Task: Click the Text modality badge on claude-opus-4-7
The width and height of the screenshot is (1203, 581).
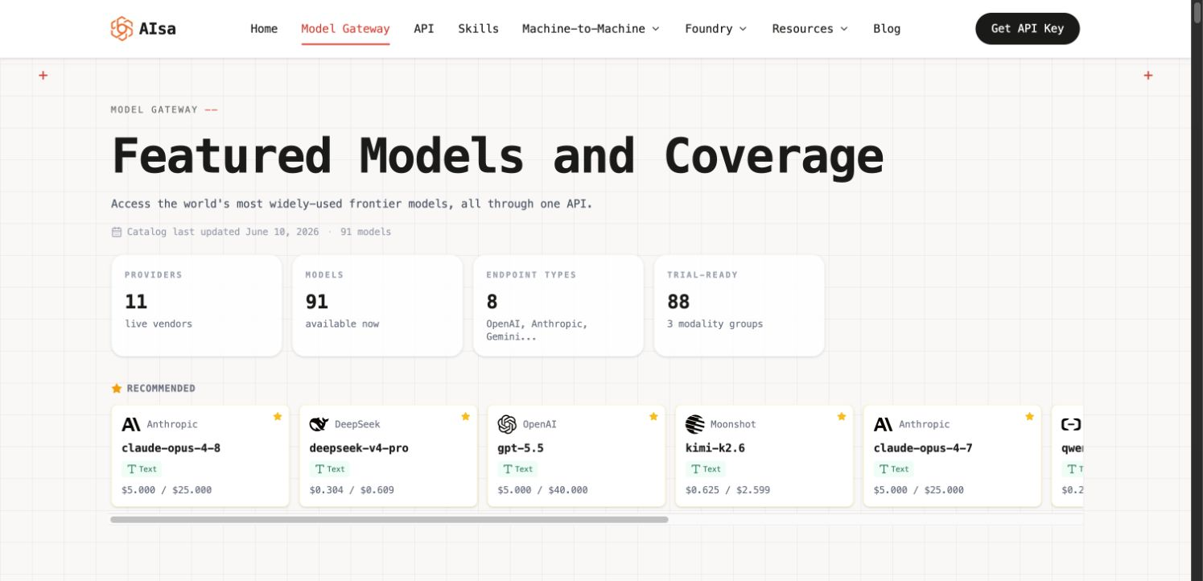Action: point(894,469)
